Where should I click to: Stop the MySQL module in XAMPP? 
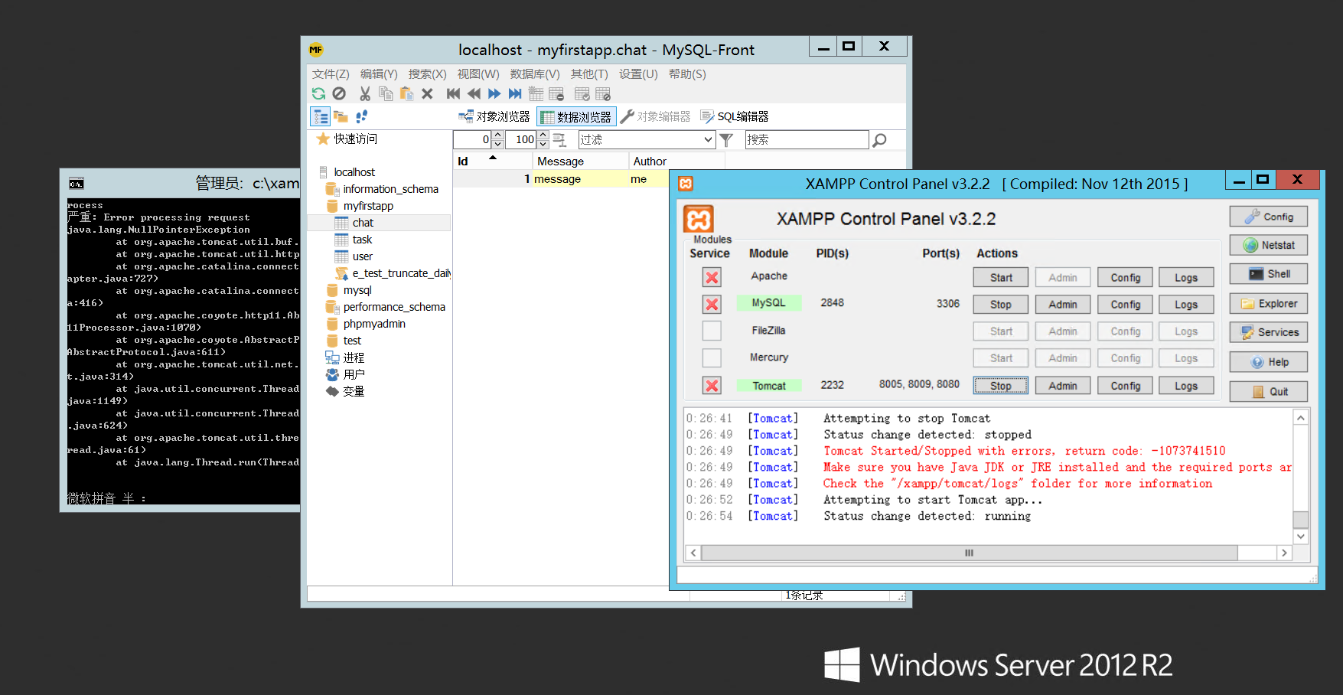1001,305
